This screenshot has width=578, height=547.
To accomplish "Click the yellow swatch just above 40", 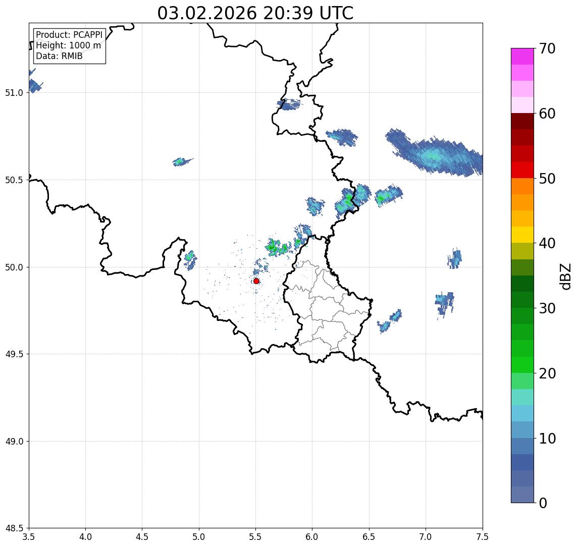I will [x=522, y=235].
